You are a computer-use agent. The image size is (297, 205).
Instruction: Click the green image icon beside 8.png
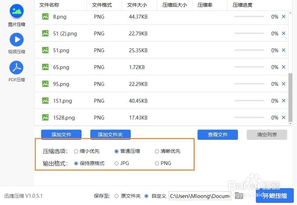coord(45,16)
